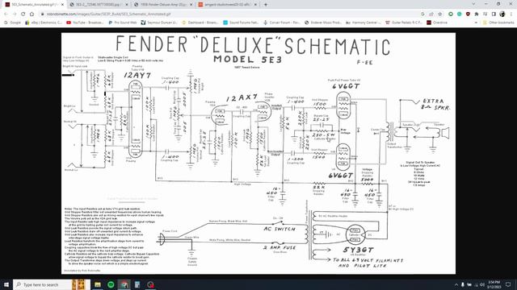Image resolution: width=517 pixels, height=290 pixels.
Task: Click the microphone tray icon
Action: coord(463,284)
